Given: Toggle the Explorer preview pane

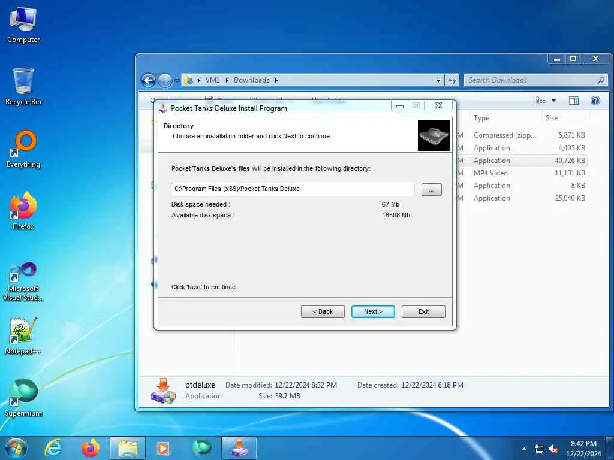Looking at the screenshot, I should 574,101.
